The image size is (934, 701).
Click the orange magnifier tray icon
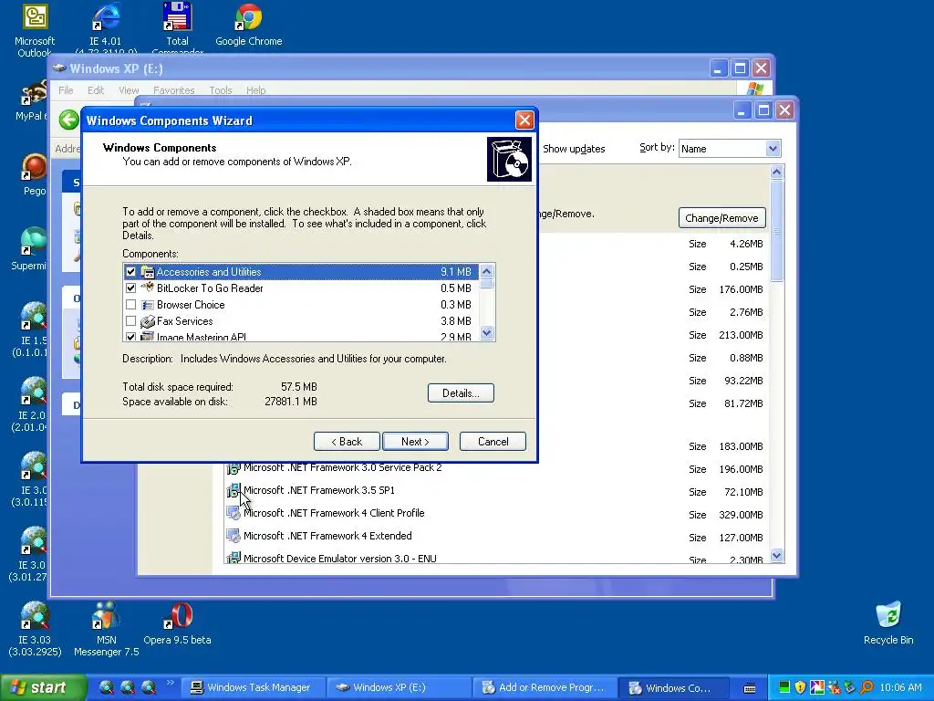pyautogui.click(x=867, y=687)
